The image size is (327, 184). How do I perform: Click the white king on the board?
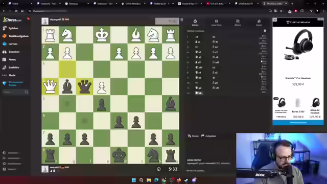click(x=102, y=35)
